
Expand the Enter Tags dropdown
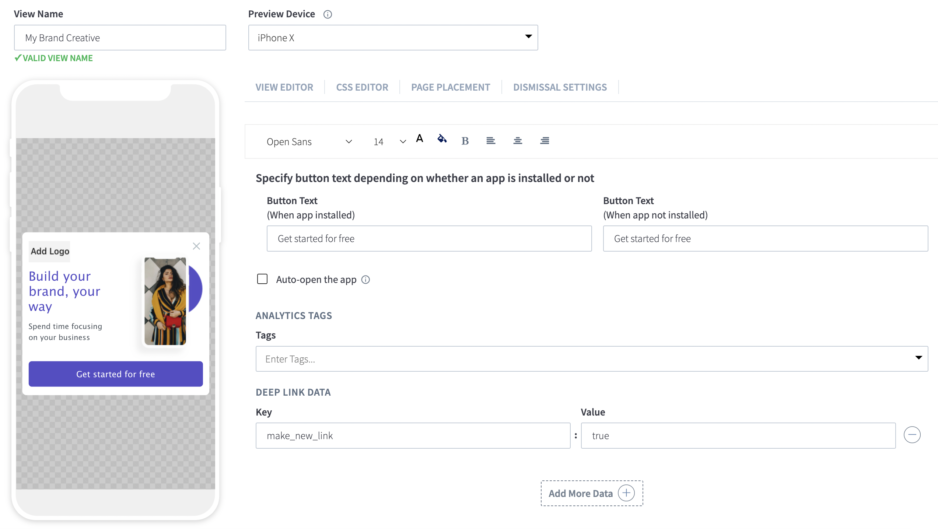click(x=918, y=358)
